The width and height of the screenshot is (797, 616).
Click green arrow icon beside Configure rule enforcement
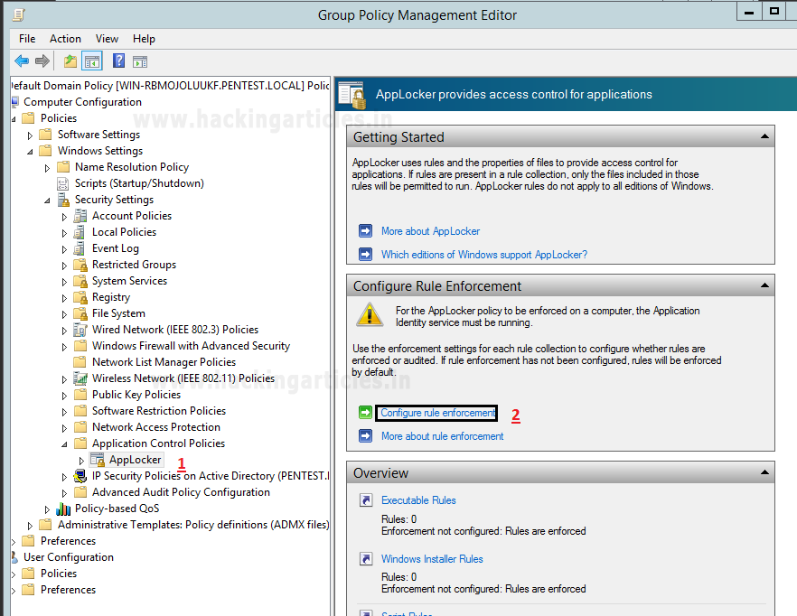[x=365, y=412]
